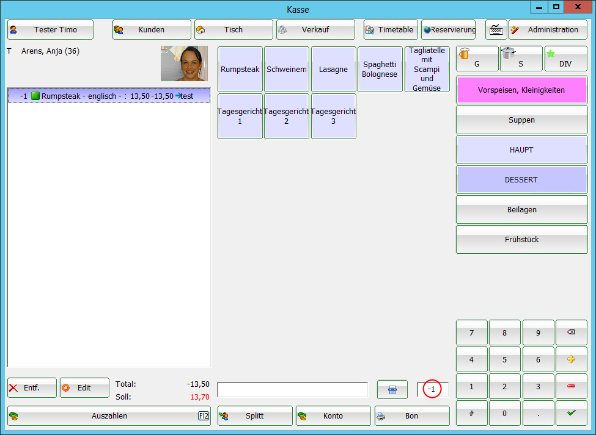
Task: Click numpad key 7
Action: (472, 333)
